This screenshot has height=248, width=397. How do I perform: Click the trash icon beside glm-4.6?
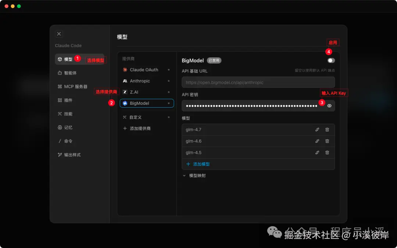click(x=327, y=141)
